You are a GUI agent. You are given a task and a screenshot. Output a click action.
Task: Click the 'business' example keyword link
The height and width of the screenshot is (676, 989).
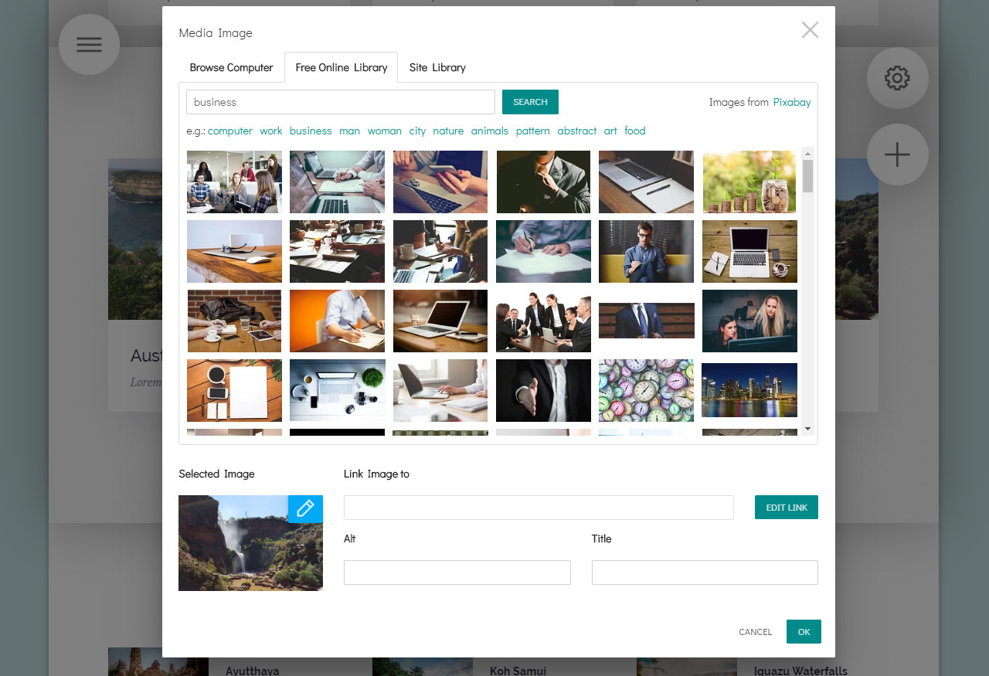(x=311, y=131)
